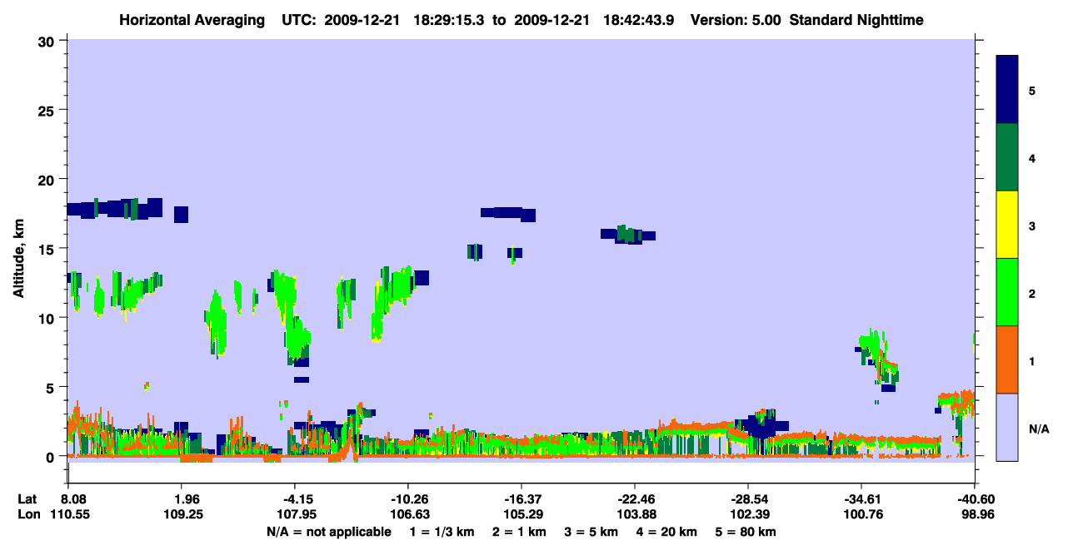Click latitude value -10.26
Viewport: 1083px width, 555px height.
pyautogui.click(x=407, y=499)
